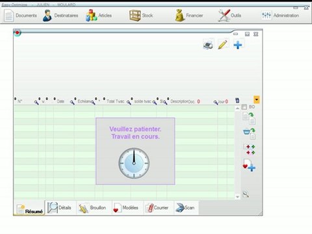Select the Résumé tab
Viewport: 312px width, 234px height.
point(29,209)
